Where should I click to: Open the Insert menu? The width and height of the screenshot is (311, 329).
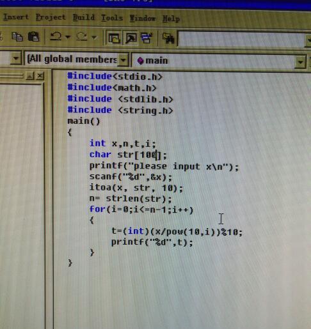point(16,17)
